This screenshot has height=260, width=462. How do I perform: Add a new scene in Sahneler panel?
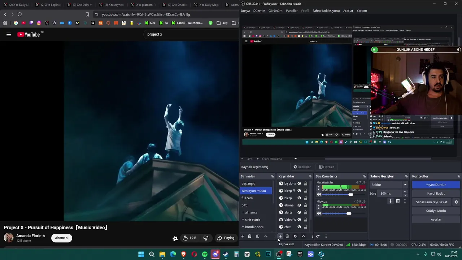click(x=243, y=236)
